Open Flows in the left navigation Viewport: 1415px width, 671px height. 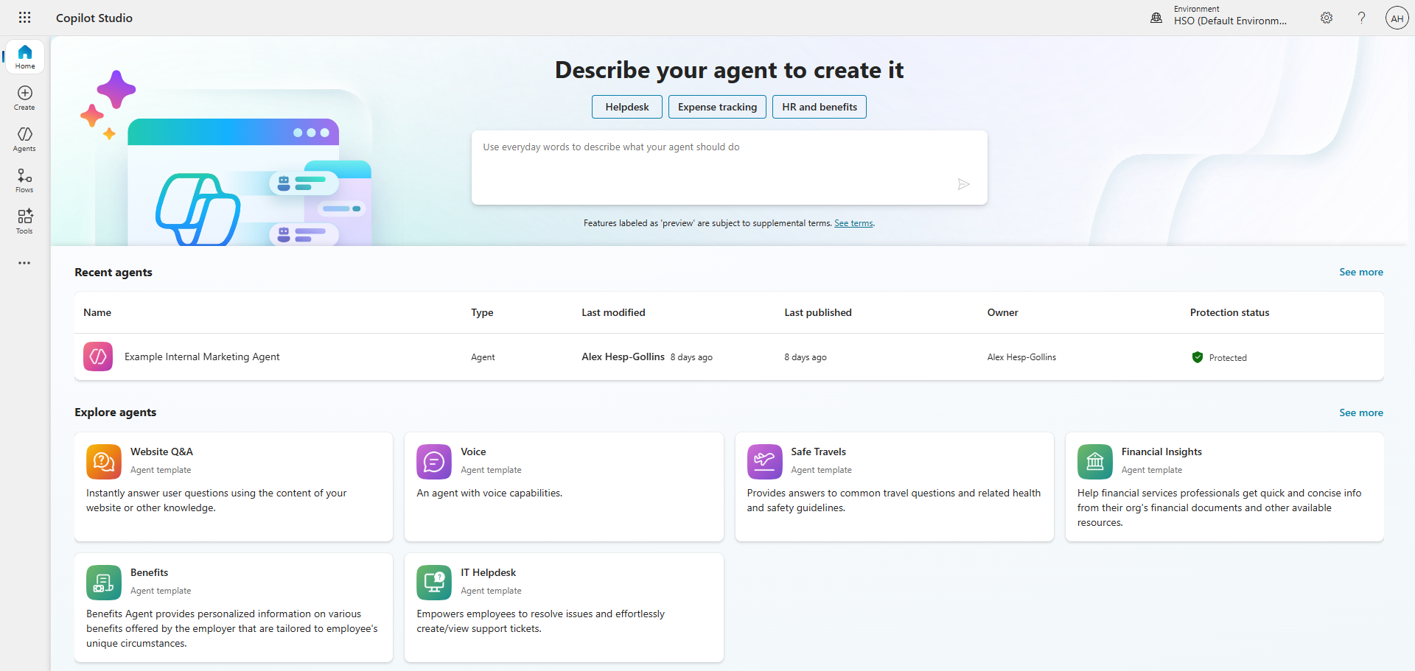[25, 180]
